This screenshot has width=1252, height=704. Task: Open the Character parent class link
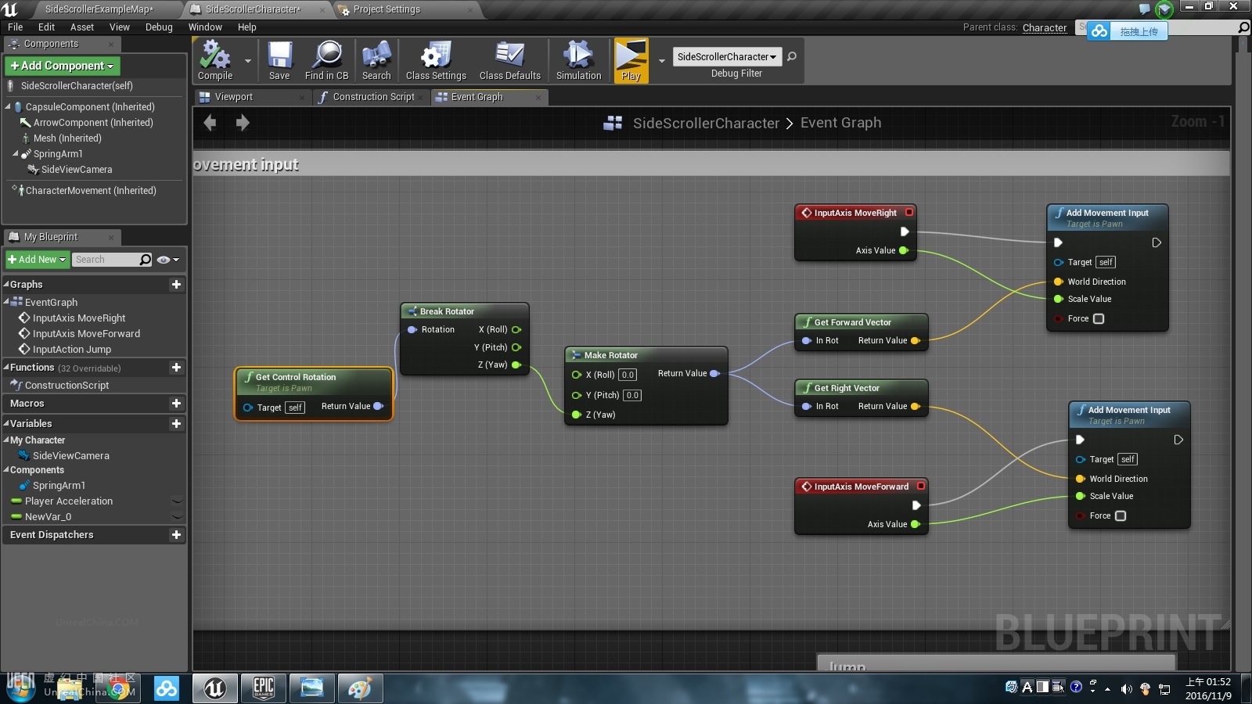click(x=1044, y=27)
